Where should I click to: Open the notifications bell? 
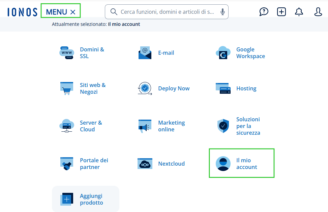coord(299,12)
